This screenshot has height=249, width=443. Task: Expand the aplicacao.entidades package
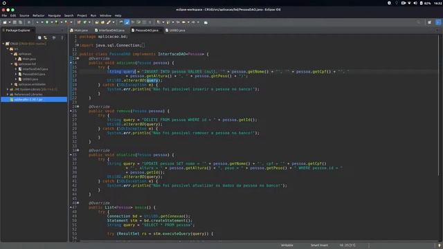tap(12, 84)
